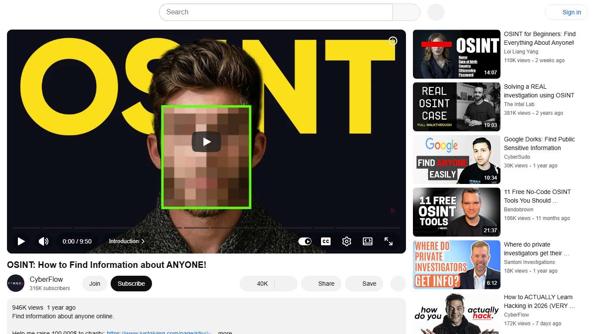Like the video with the 40K button

tap(259, 283)
